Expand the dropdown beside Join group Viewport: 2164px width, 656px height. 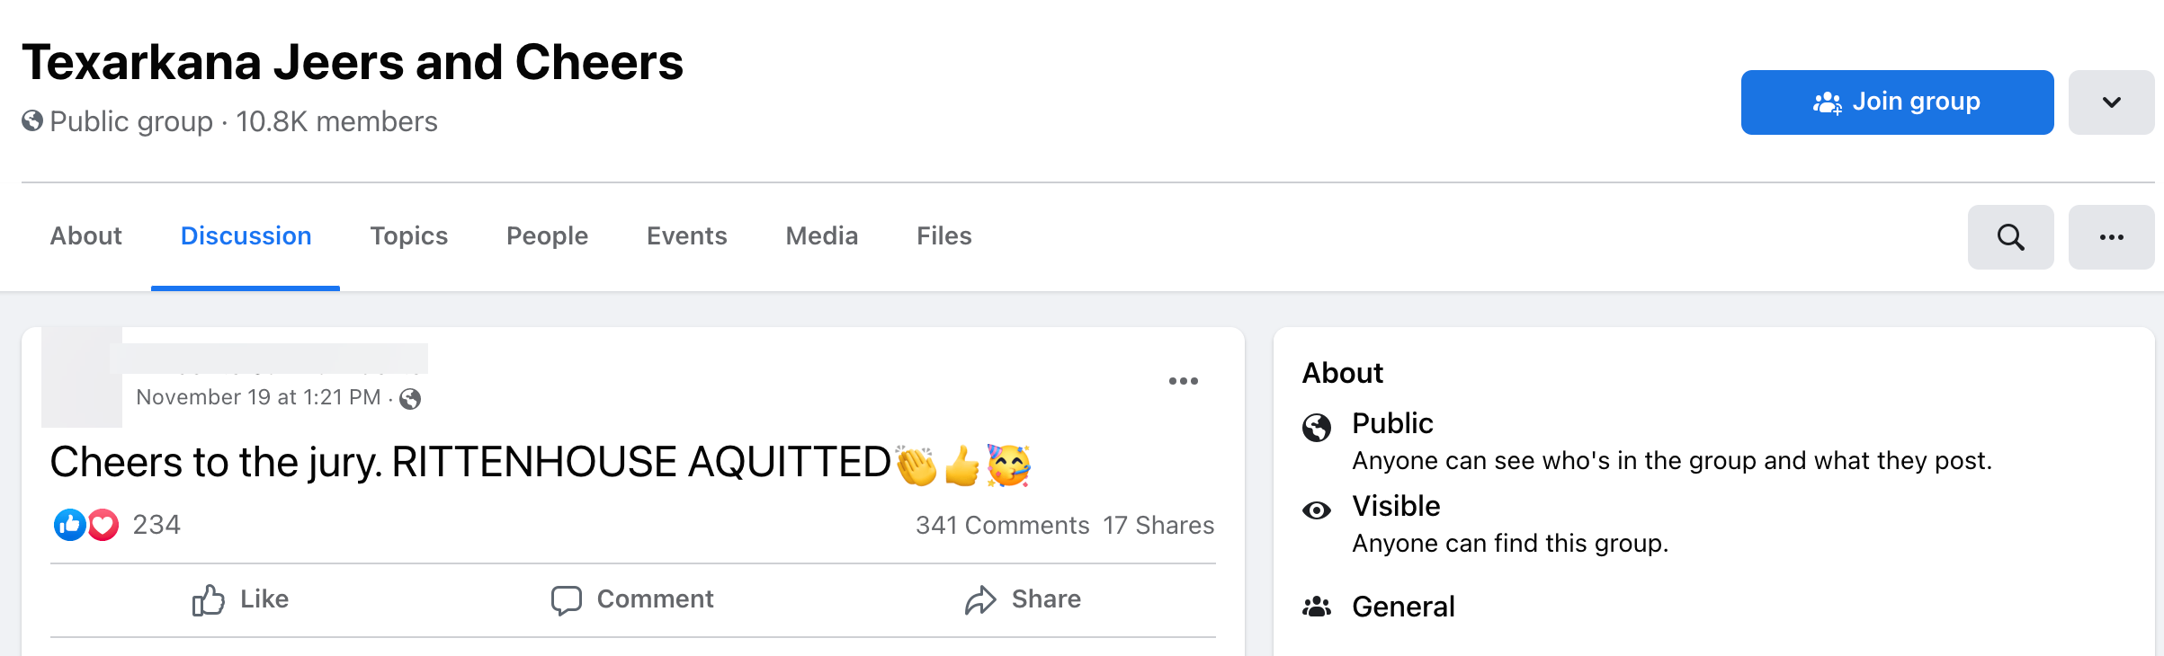point(2111,102)
